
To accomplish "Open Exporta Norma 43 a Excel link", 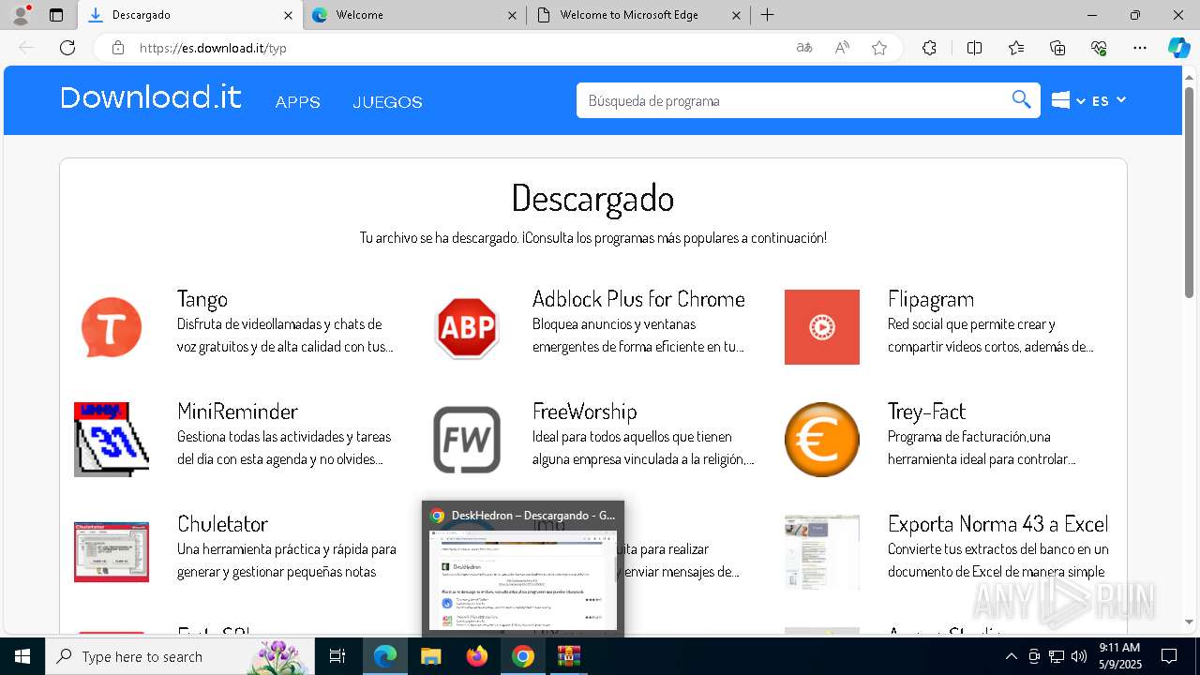I will 998,524.
